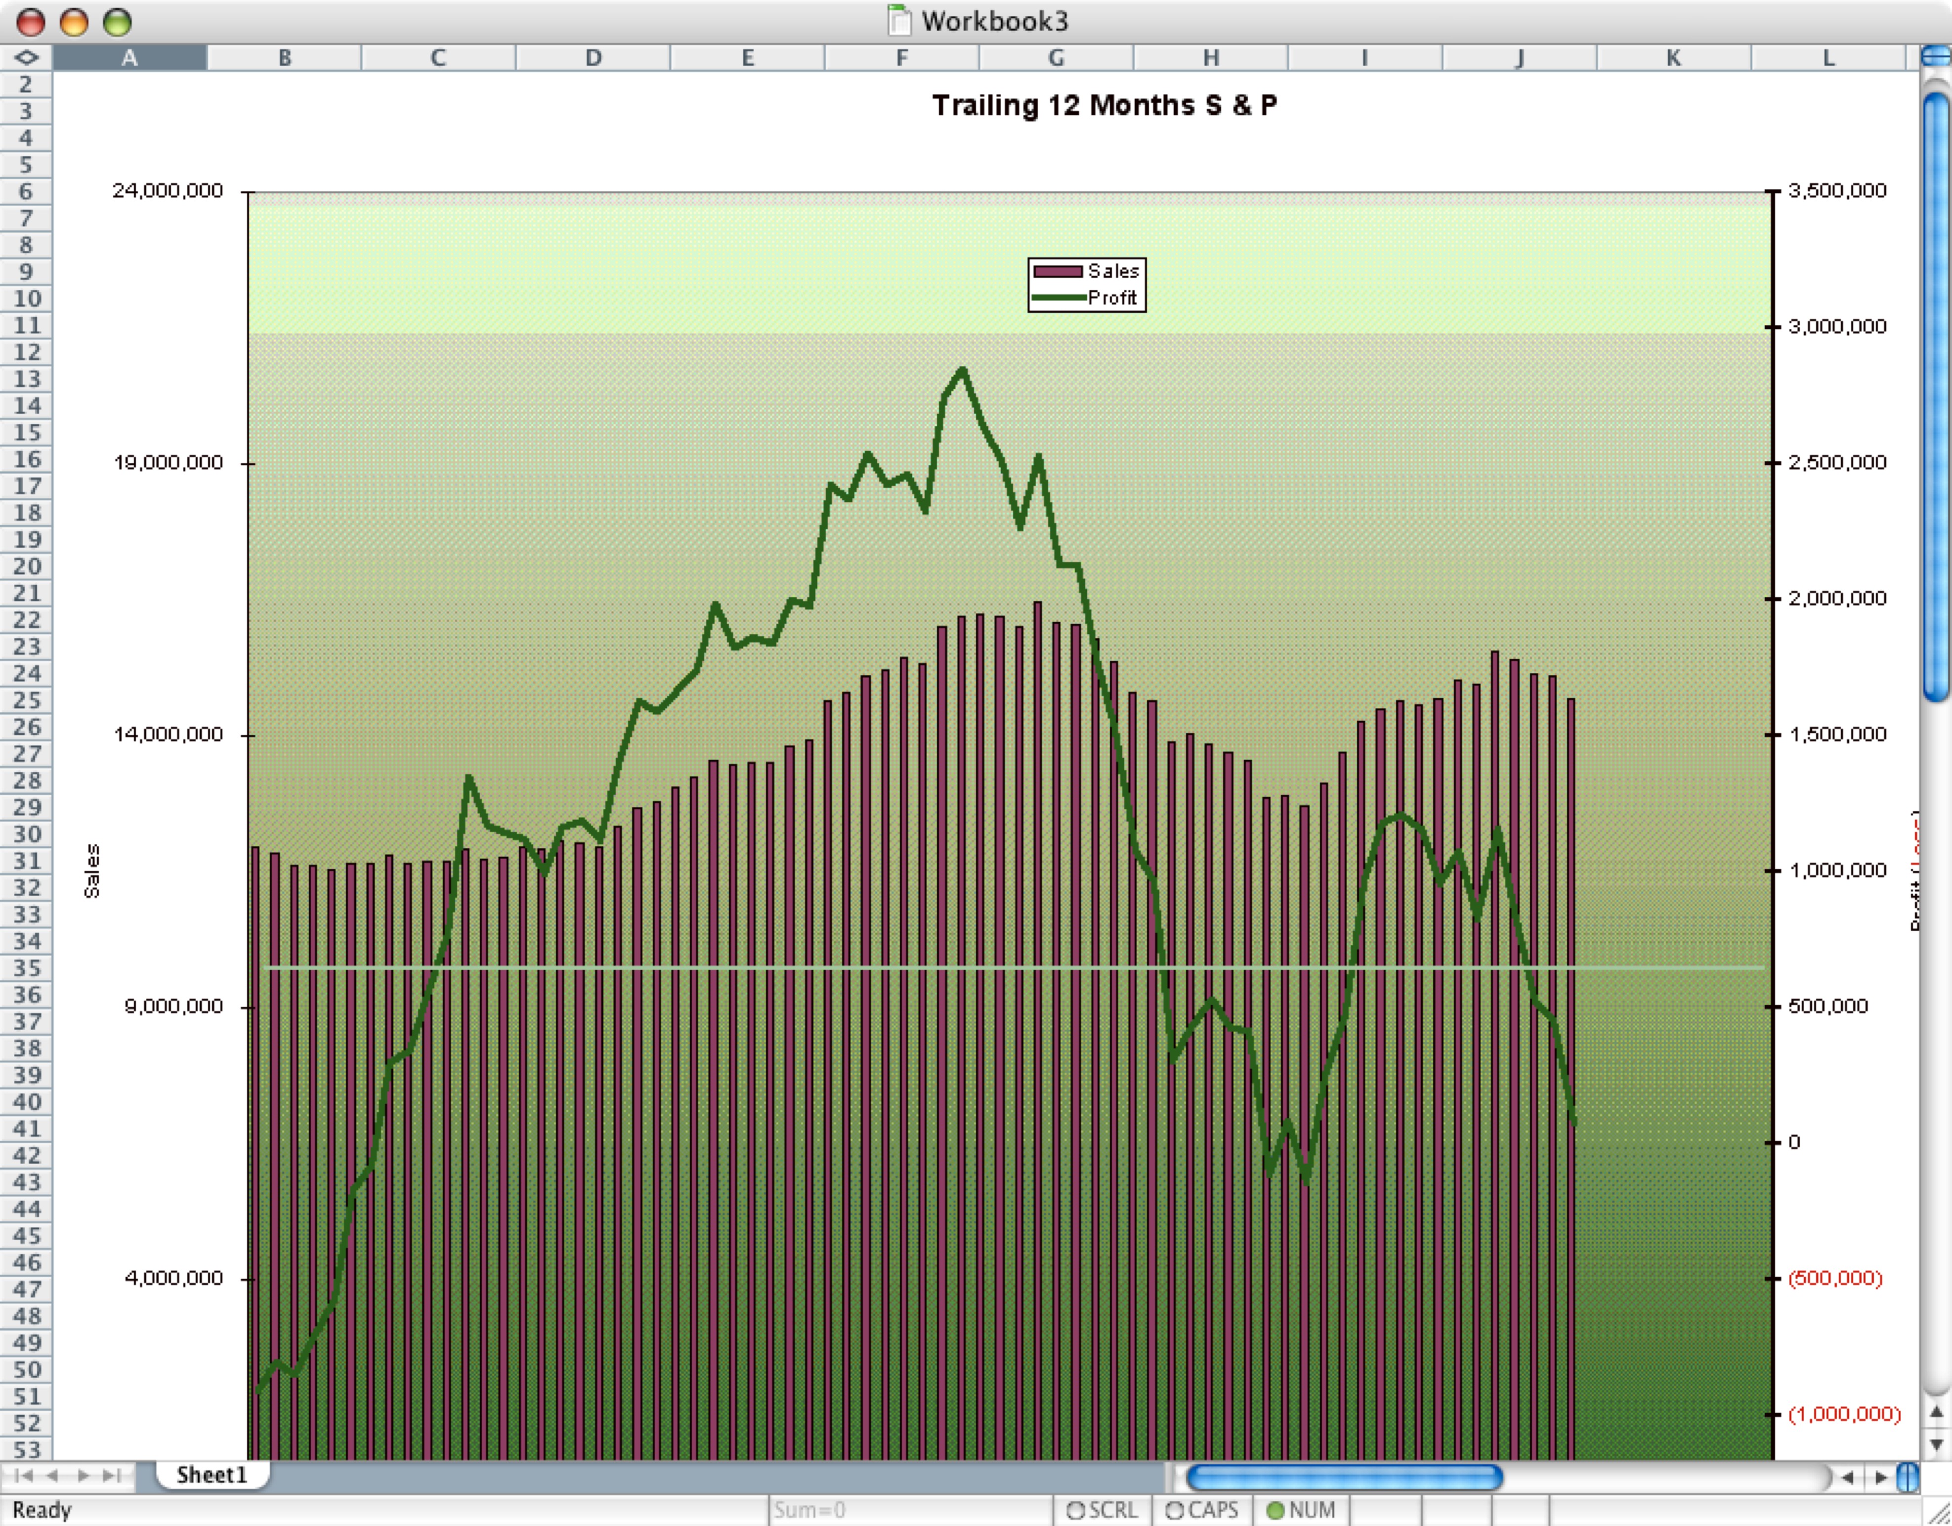
Task: Click vertical scrollbar up arrow
Action: pyautogui.click(x=1937, y=1412)
